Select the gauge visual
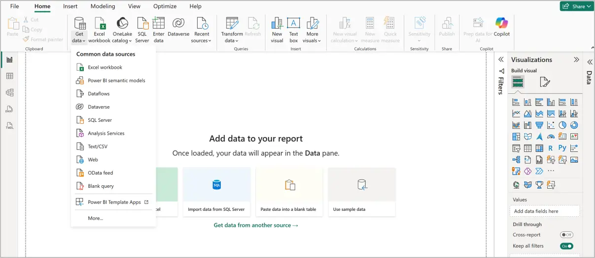This screenshot has width=595, height=258. [x=551, y=137]
